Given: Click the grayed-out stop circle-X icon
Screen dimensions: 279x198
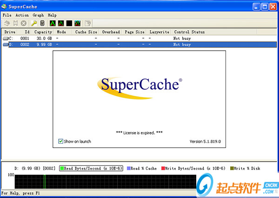Looking at the screenshot, I should click(x=24, y=23).
